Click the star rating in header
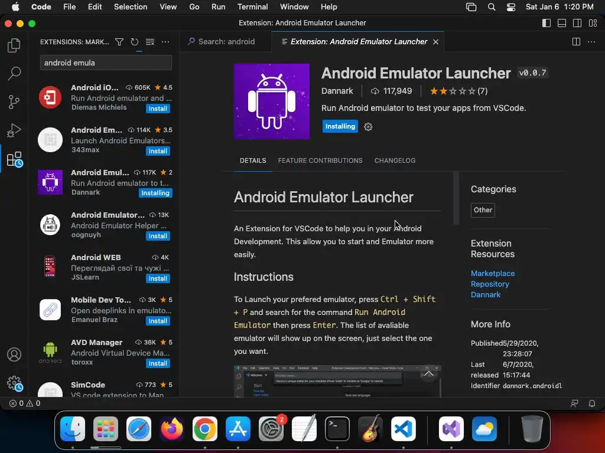Screen dimensions: 605x453 point(458,91)
